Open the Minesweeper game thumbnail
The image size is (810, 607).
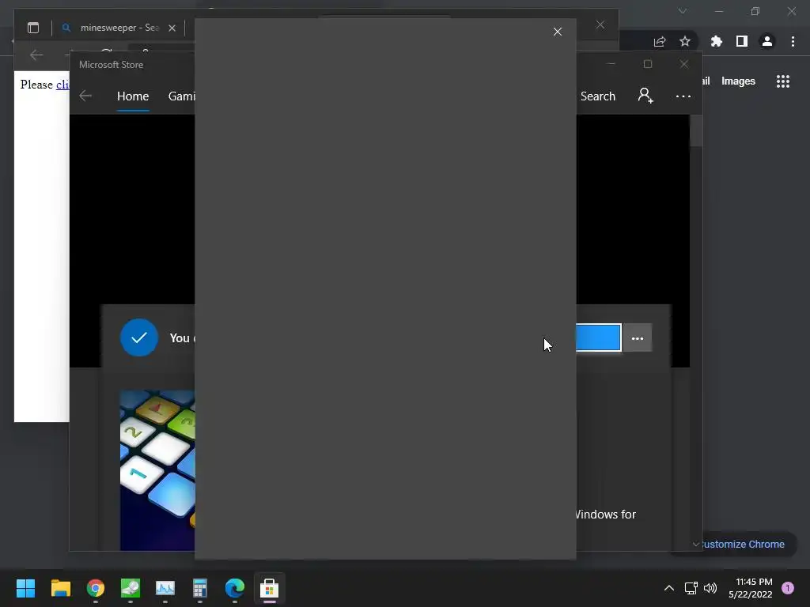(157, 469)
